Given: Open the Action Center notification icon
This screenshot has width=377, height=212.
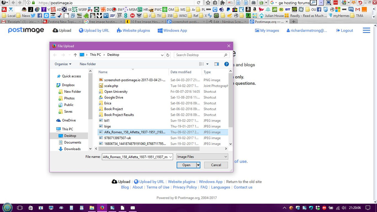Looking at the screenshot, I should click(x=368, y=208).
